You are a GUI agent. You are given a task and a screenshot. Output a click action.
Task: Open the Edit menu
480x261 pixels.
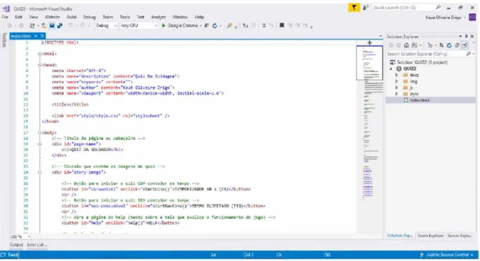[18, 17]
